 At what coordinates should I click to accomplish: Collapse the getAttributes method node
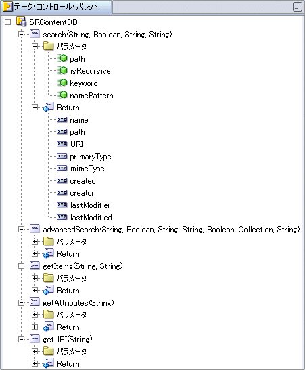(21, 302)
